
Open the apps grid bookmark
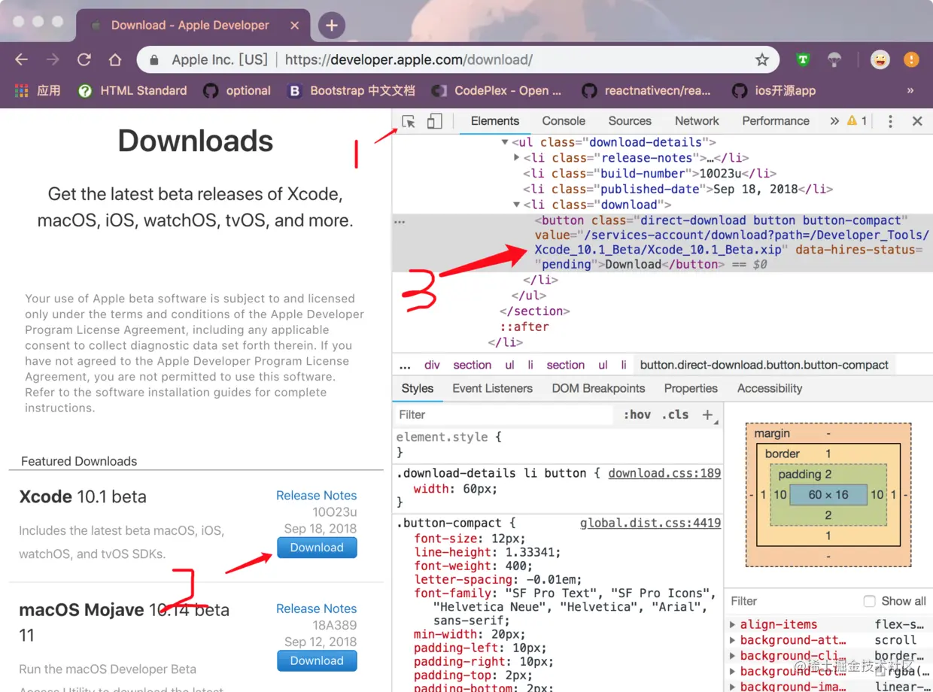tap(38, 90)
